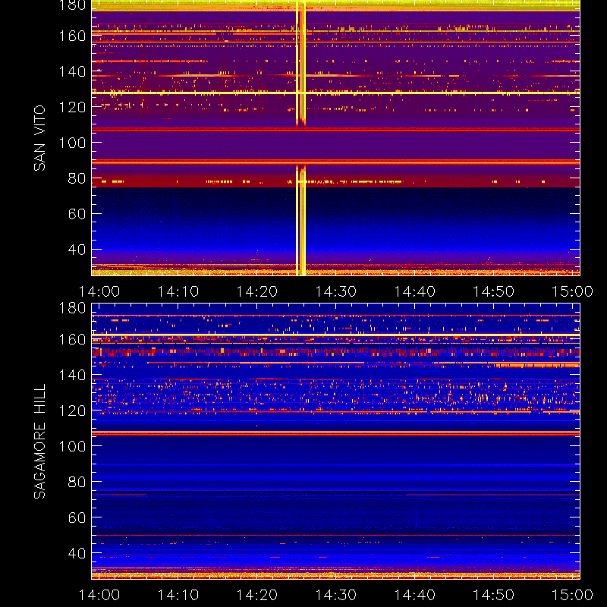Select the 80 tick label on San Vito axis
This screenshot has height=607, width=607.
77,178
